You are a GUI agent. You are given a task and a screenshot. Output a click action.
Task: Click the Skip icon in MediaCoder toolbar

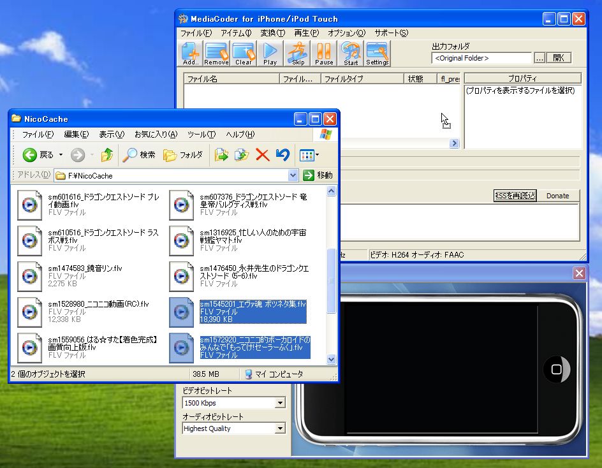click(x=298, y=54)
